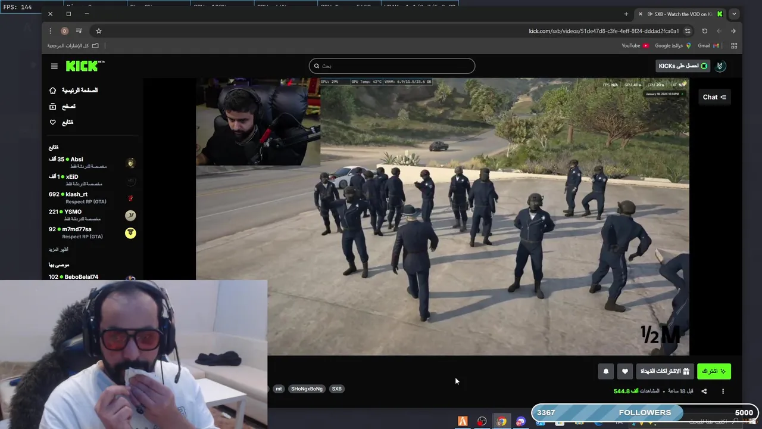Image resolution: width=762 pixels, height=429 pixels.
Task: Click the browser forward arrow
Action: click(x=719, y=31)
